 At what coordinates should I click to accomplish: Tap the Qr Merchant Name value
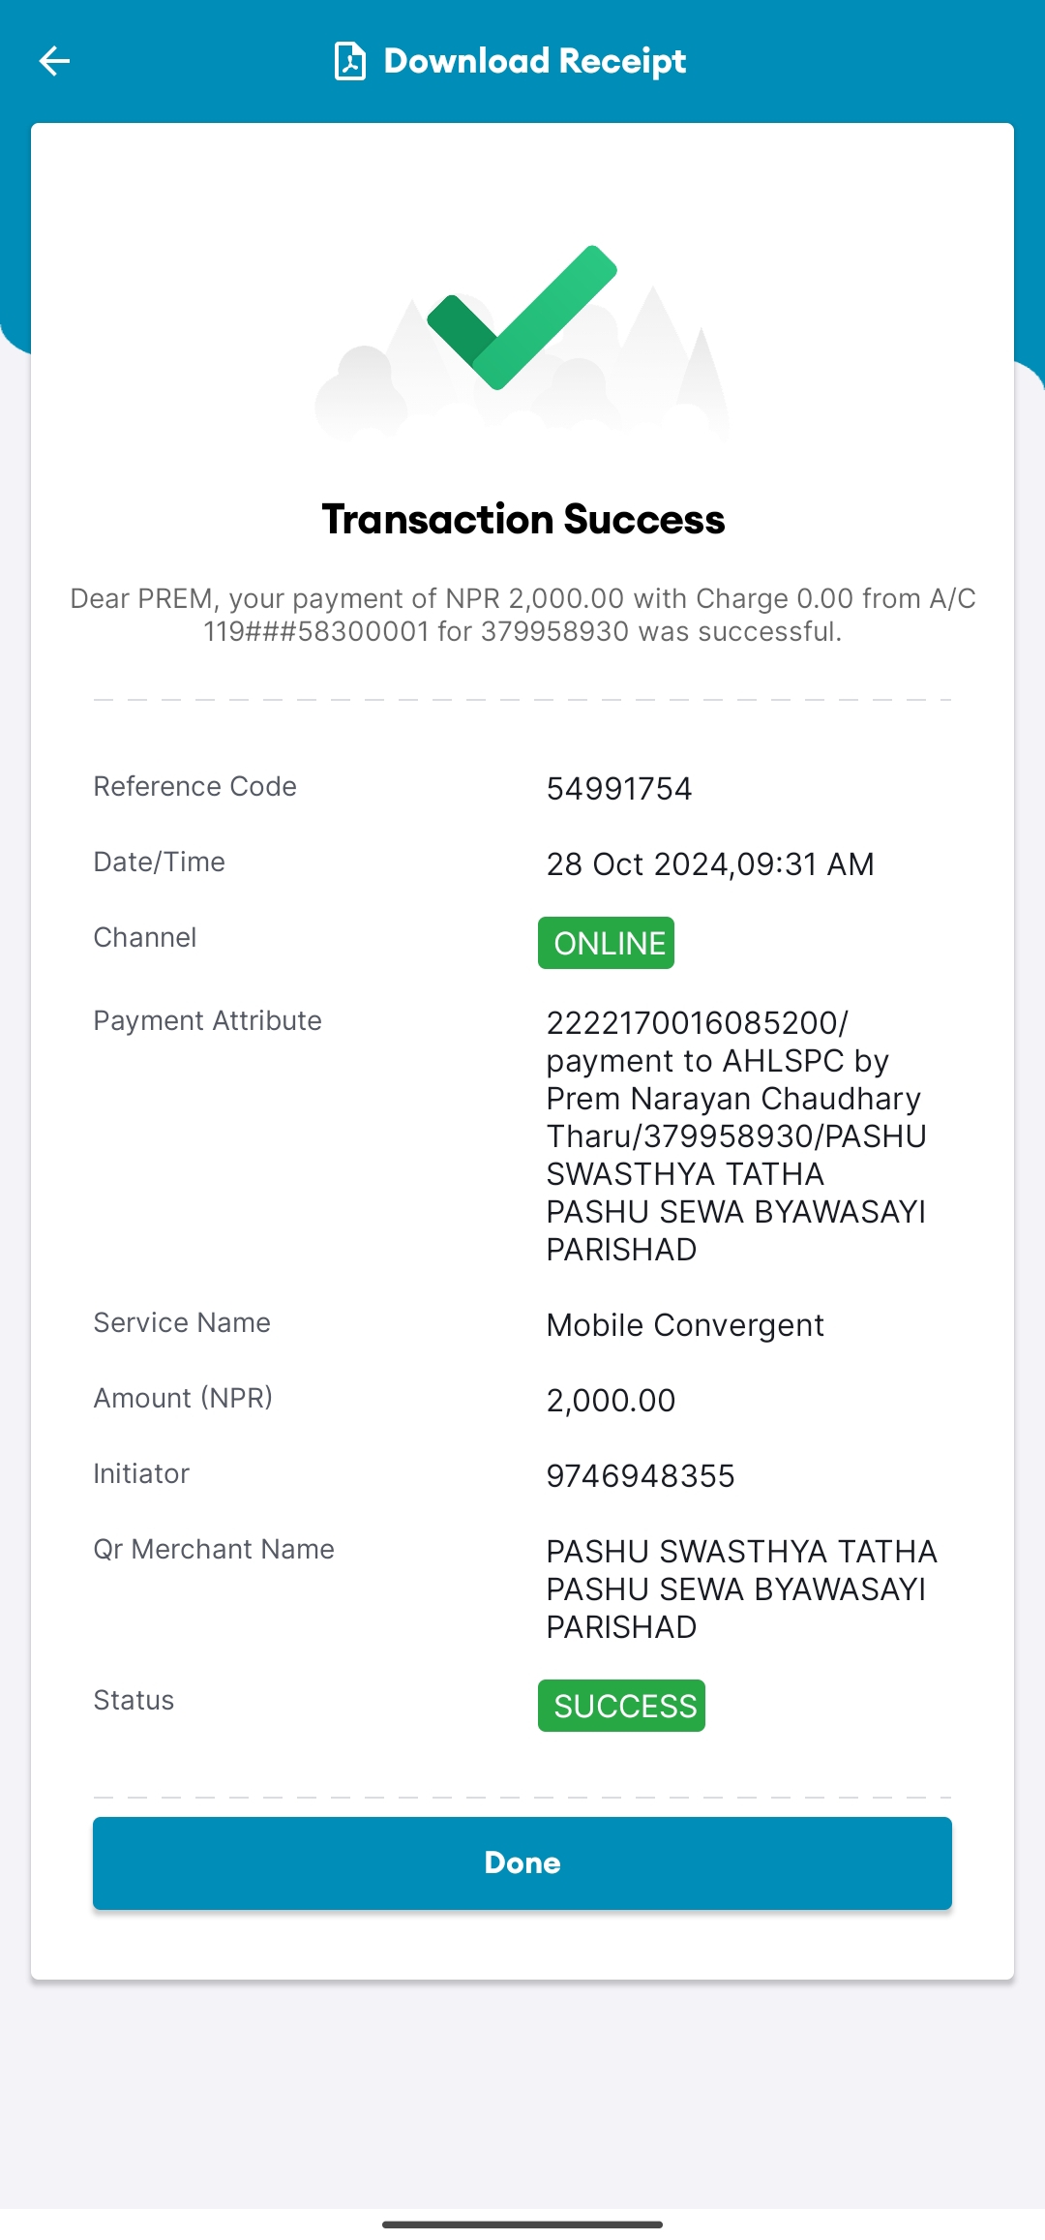pos(741,1589)
